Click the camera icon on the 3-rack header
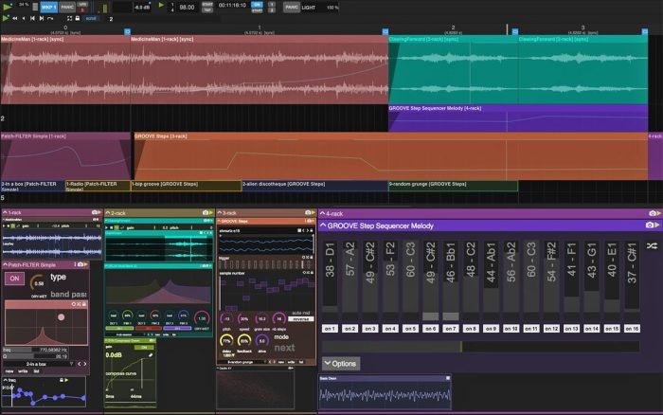Viewport: 663px width, 415px height. pos(308,212)
